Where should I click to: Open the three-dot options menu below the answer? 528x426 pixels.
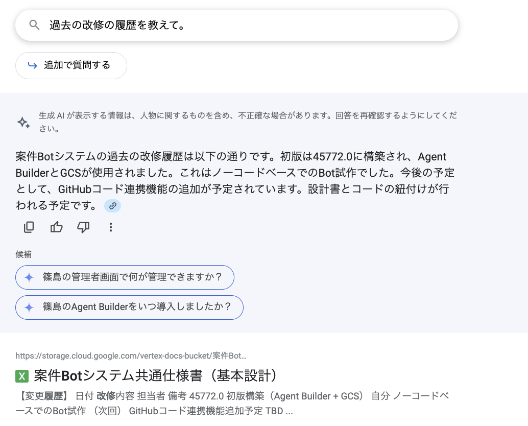click(111, 227)
